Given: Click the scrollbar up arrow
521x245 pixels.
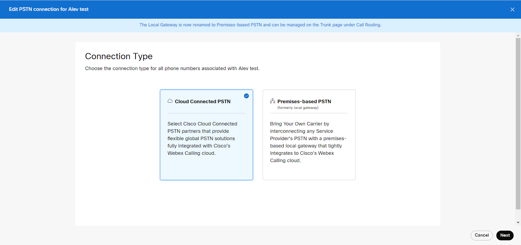Looking at the screenshot, I should tap(518, 36).
